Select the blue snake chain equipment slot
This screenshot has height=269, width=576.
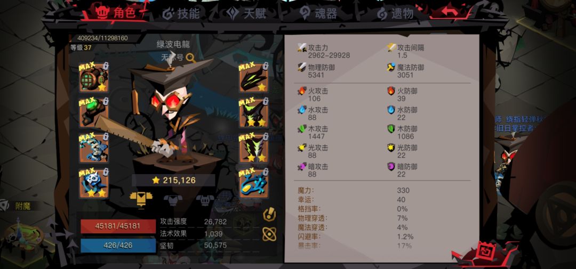pos(94,148)
